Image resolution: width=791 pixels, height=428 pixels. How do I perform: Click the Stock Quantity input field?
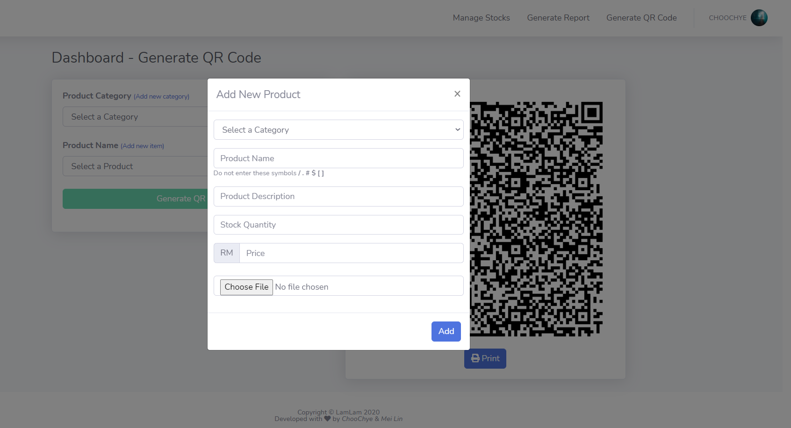tap(338, 225)
